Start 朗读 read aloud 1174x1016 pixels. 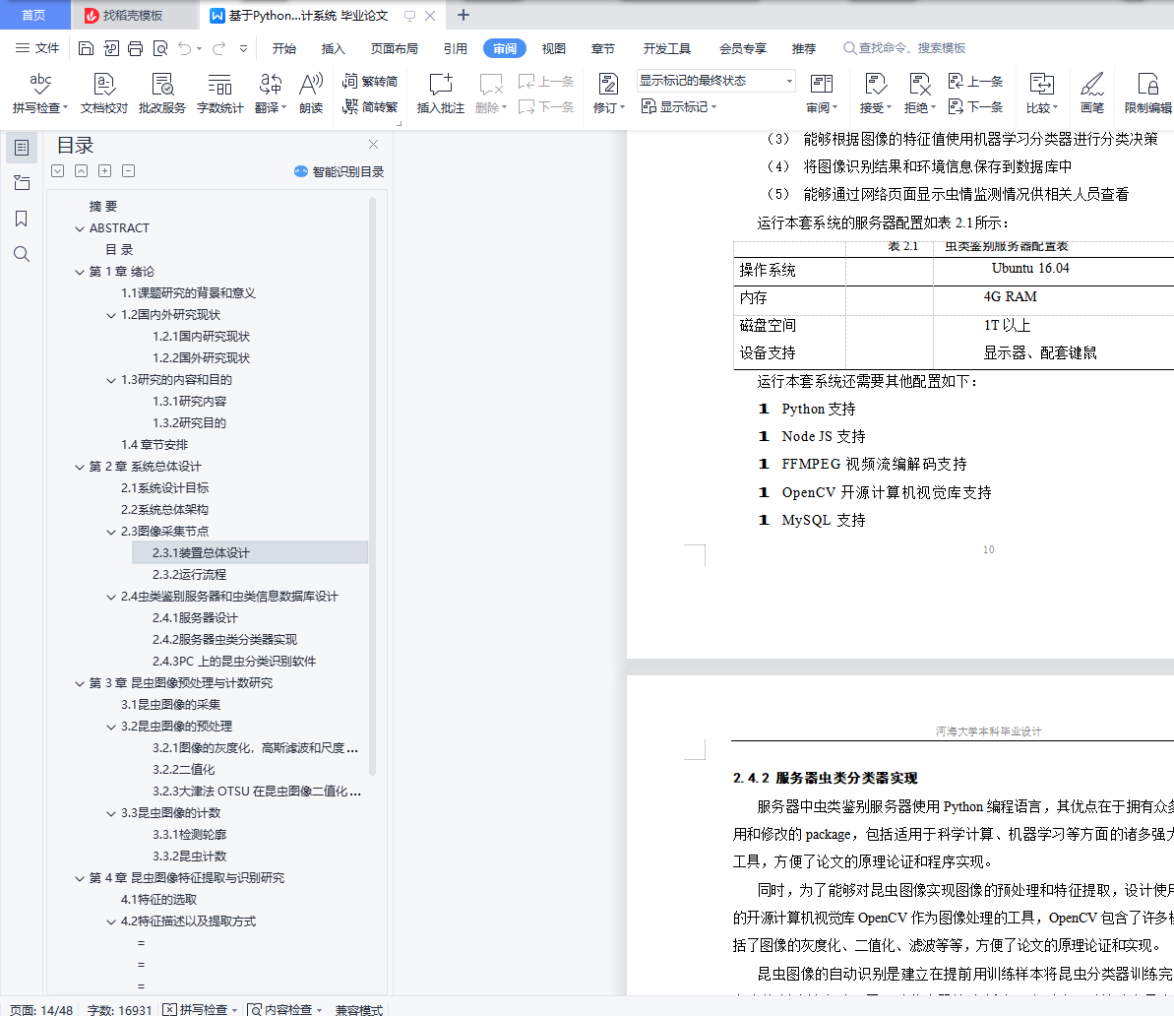[311, 94]
